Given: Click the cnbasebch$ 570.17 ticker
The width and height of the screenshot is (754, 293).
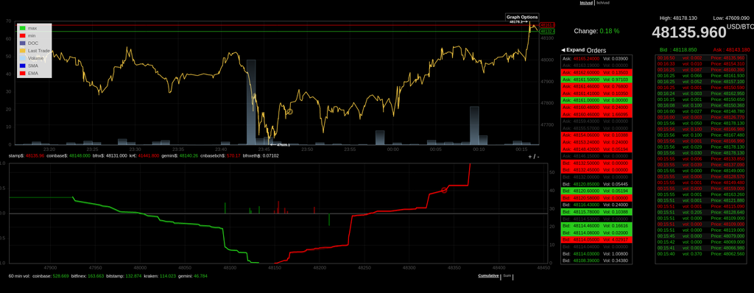Looking at the screenshot, I should coord(219,156).
